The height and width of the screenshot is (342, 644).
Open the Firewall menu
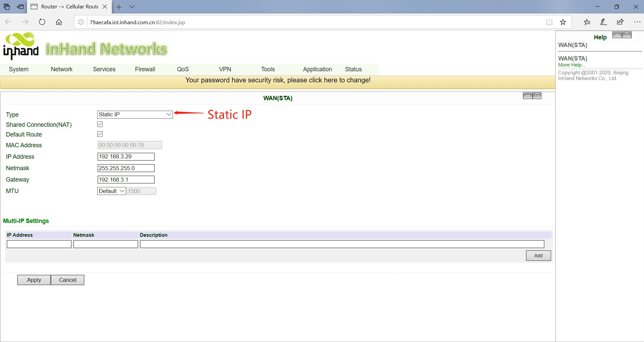point(145,69)
